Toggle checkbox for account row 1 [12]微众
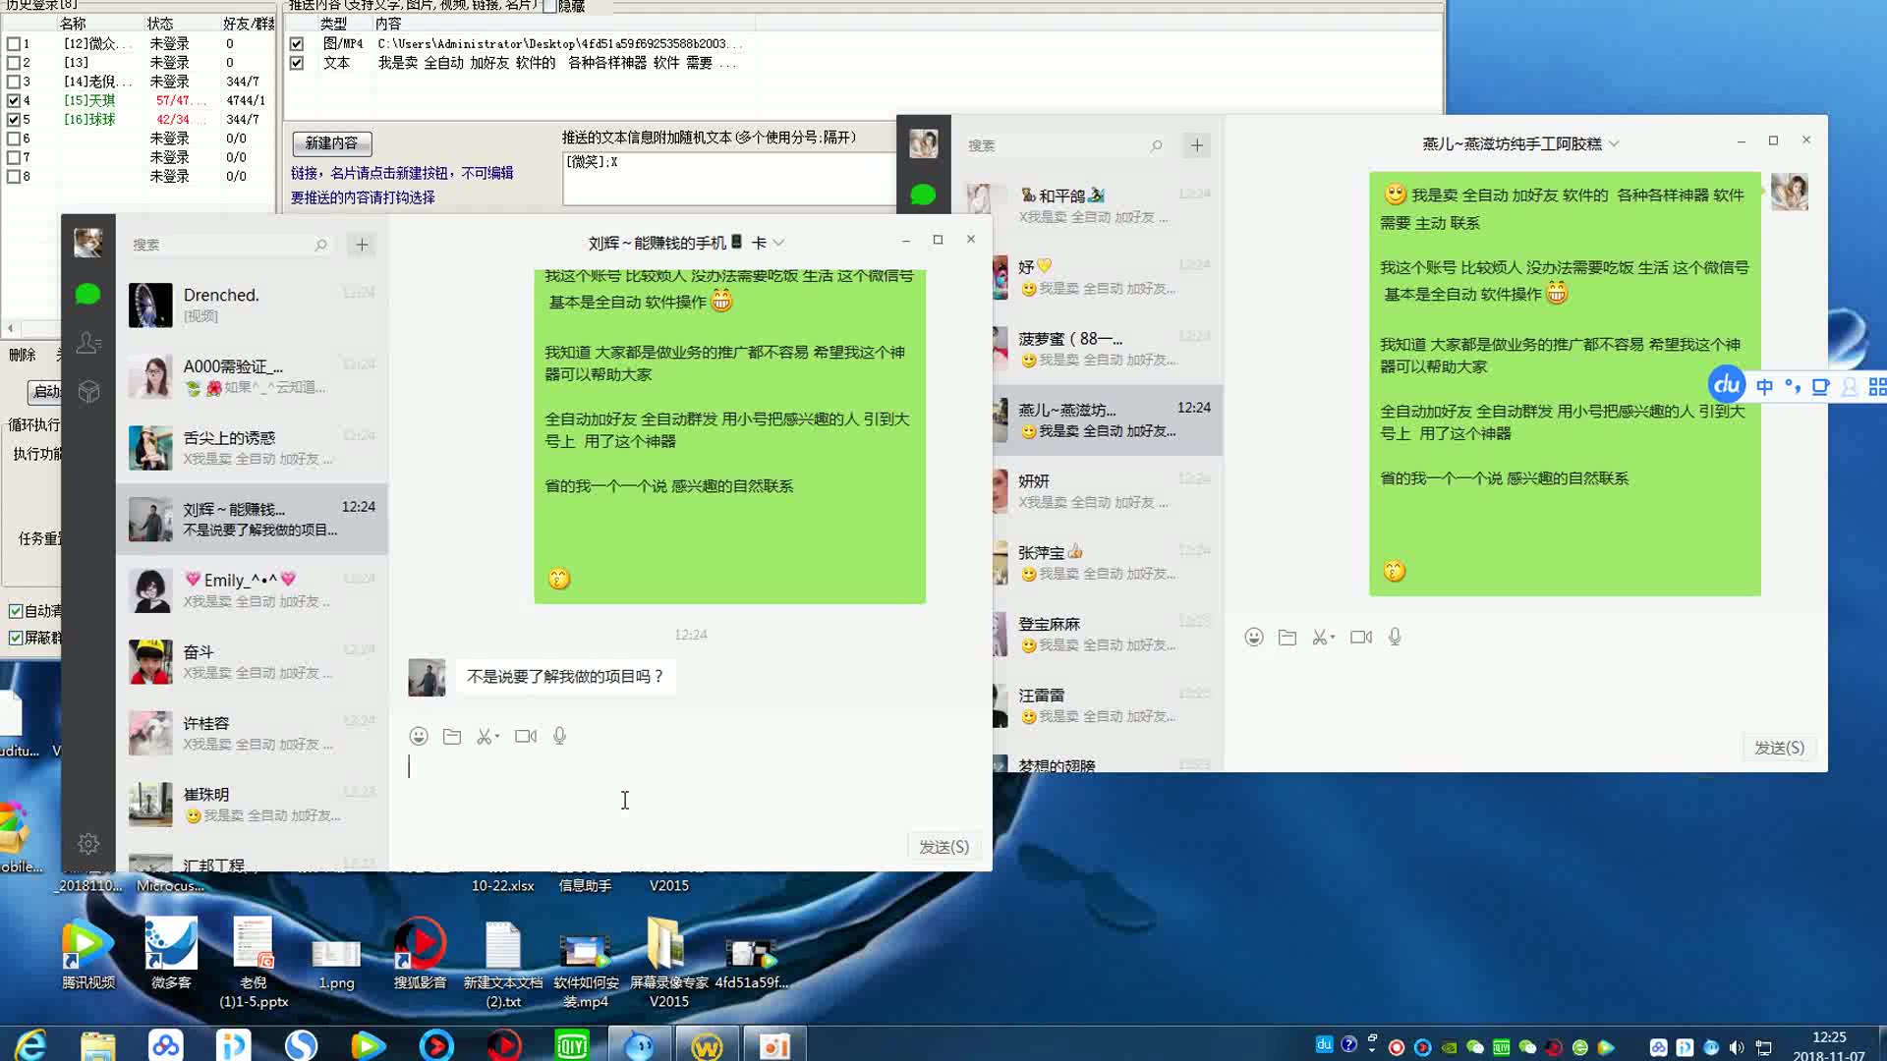The height and width of the screenshot is (1061, 1887). coord(14,43)
